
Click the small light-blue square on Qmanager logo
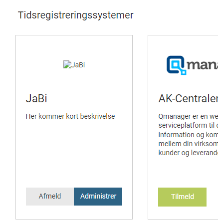184,72
